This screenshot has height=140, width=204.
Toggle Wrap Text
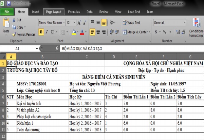(x=131, y=23)
